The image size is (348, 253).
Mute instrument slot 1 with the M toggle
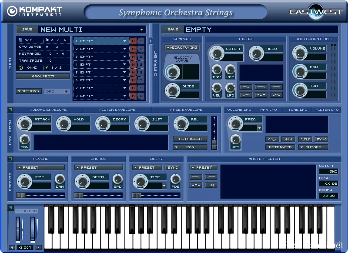click(134, 41)
